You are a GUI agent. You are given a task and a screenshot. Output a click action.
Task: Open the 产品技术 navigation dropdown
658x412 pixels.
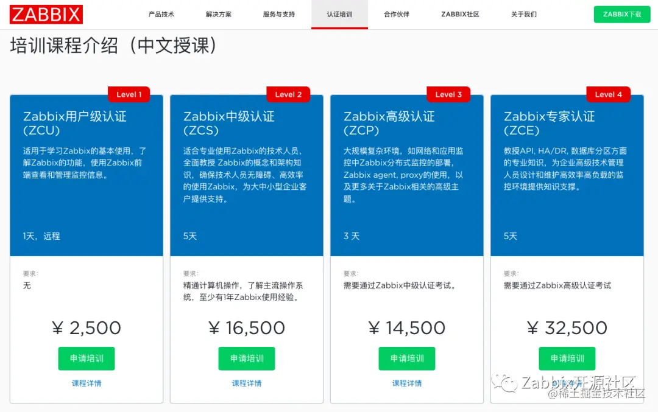pos(160,14)
